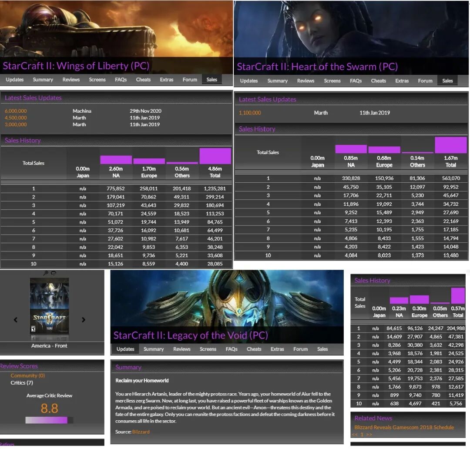The height and width of the screenshot is (449, 470).
Task: Open the Legacy of the Void box art thumbnail
Action: pyautogui.click(x=50, y=309)
